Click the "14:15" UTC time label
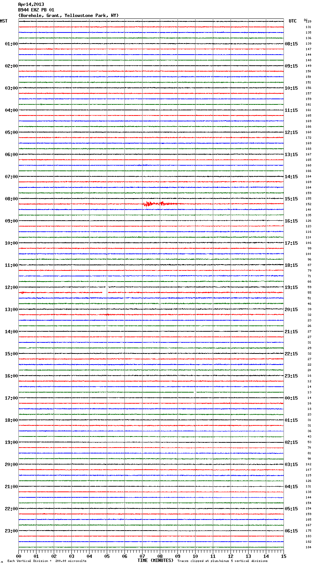313x566 pixels. pyautogui.click(x=291, y=177)
